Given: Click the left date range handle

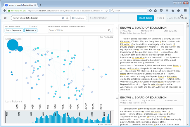Looking at the screenshot, I should click(x=5, y=117).
